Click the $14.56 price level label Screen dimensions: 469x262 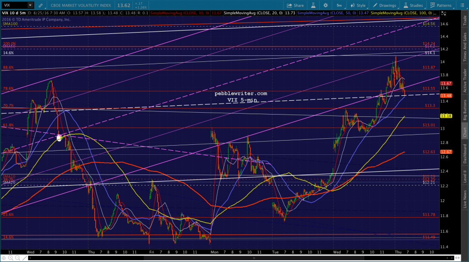click(429, 24)
